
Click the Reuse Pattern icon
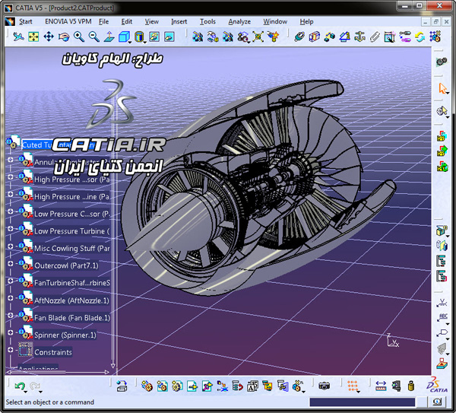(435, 37)
